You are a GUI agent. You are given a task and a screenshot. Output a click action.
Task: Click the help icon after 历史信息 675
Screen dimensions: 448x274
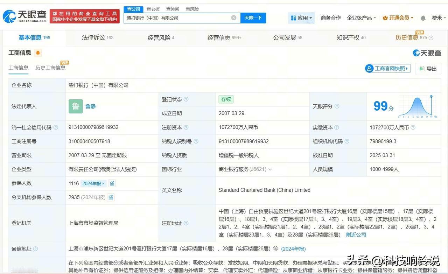pyautogui.click(x=431, y=38)
